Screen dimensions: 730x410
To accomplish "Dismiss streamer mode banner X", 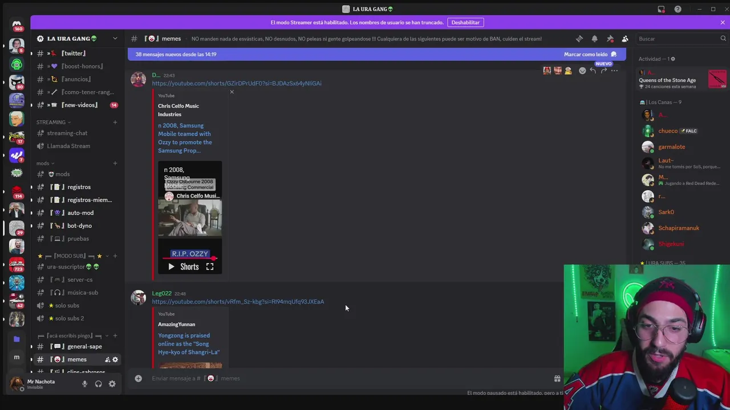I will tap(723, 22).
